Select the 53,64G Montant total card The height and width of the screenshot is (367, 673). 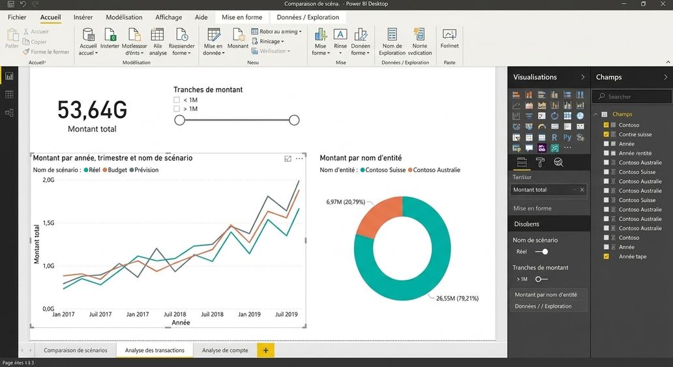[x=93, y=116]
